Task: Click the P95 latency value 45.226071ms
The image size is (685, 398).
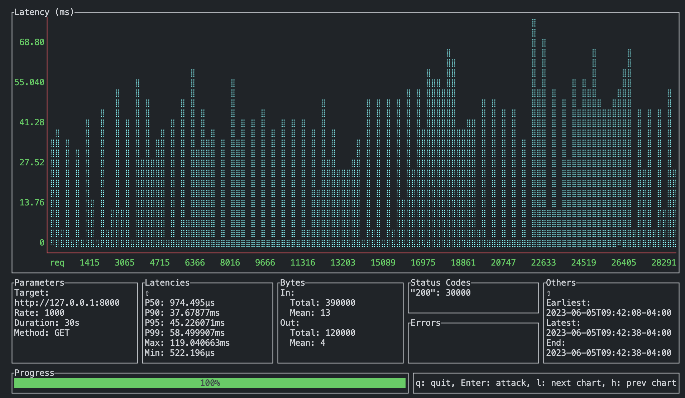Action: 197,323
